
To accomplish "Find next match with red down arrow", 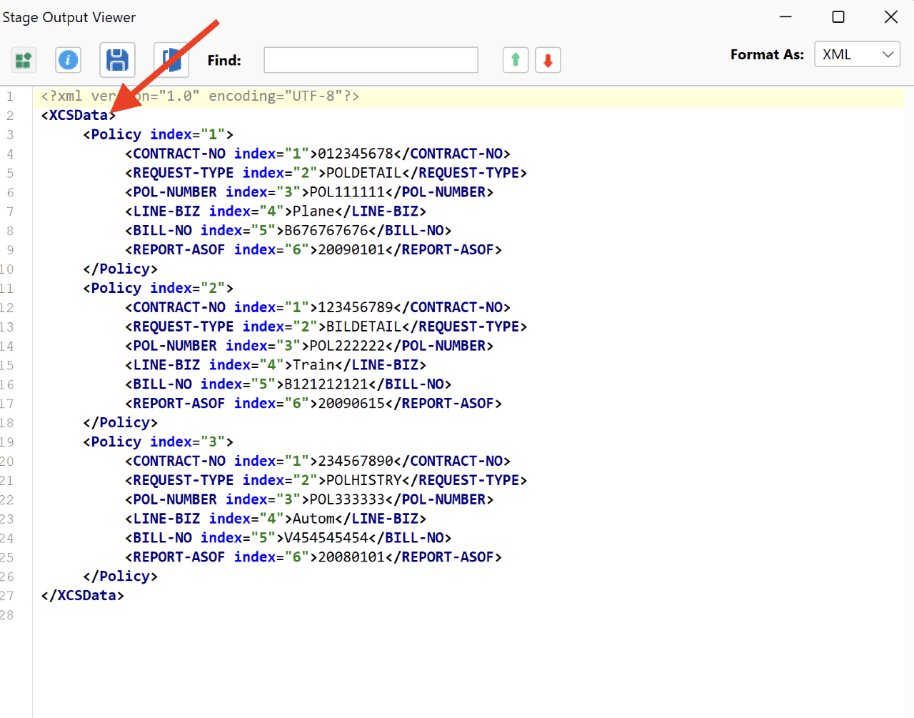I will [x=548, y=60].
